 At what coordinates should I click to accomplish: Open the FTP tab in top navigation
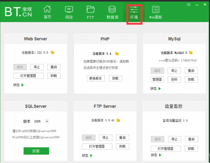click(x=90, y=12)
